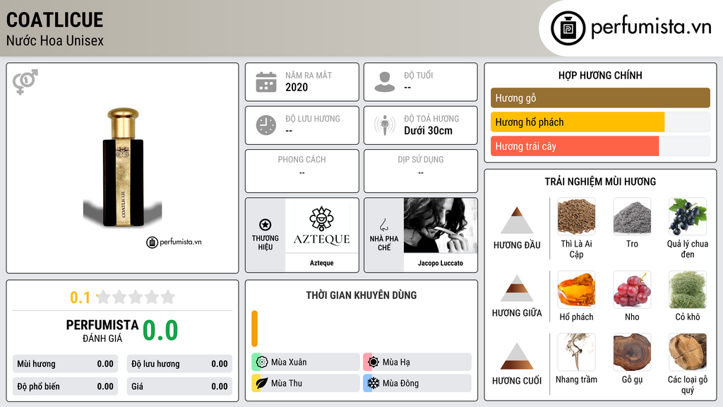Open the Nho grapes note image
Image resolution: width=723 pixels, height=407 pixels.
point(632,289)
